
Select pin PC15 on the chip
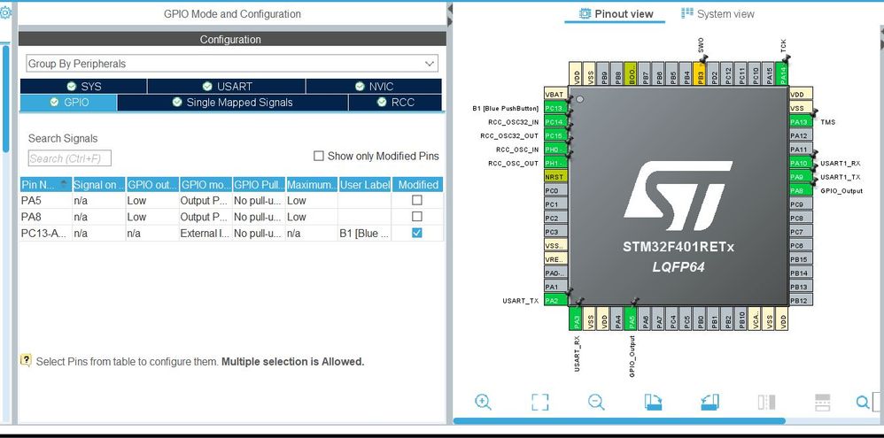(x=555, y=135)
